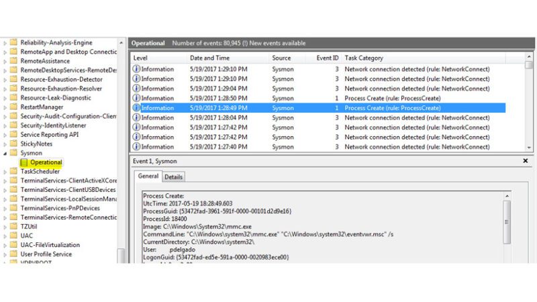Click info icon of 1:28:50 PM event

[x=136, y=98]
